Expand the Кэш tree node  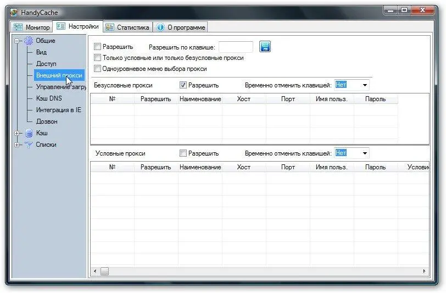18,133
